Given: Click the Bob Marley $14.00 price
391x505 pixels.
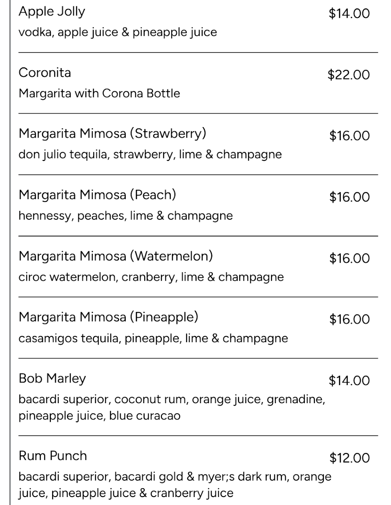Looking at the screenshot, I should [349, 381].
